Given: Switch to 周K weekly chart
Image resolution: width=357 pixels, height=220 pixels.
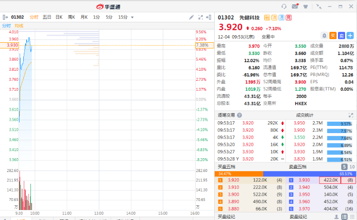Looking at the screenshot, I should tap(71, 17).
